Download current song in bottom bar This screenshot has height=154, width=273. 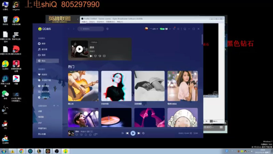click(86, 135)
